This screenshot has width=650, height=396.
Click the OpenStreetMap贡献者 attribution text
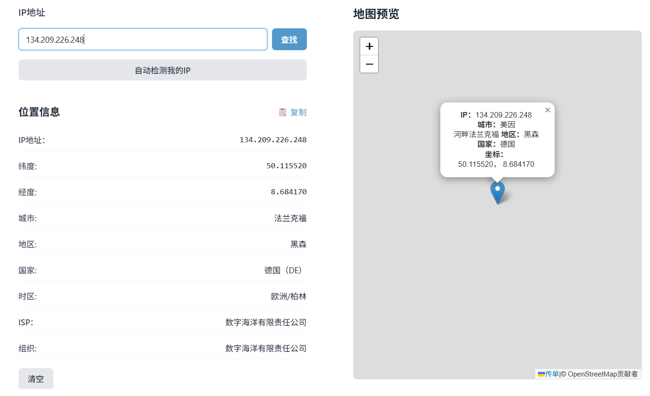coord(603,374)
